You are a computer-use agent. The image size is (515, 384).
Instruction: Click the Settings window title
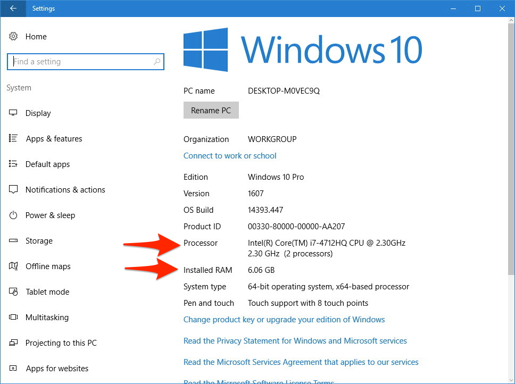click(43, 9)
